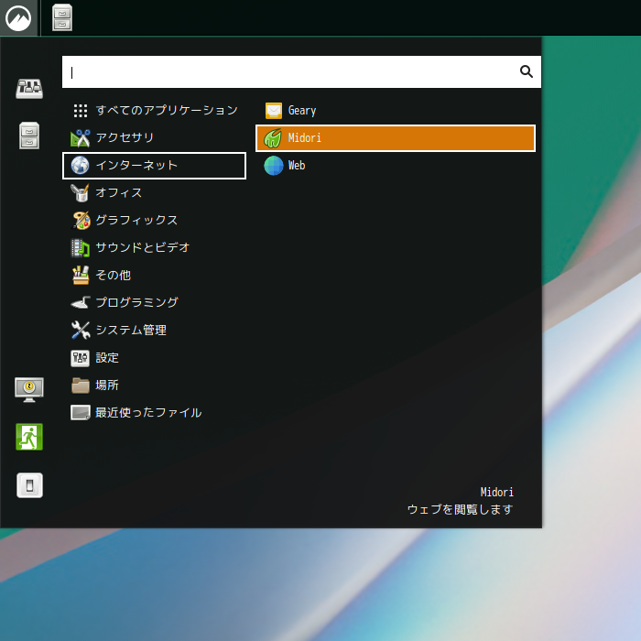
Task: Select サウンドとビデオ category
Action: [x=154, y=248]
